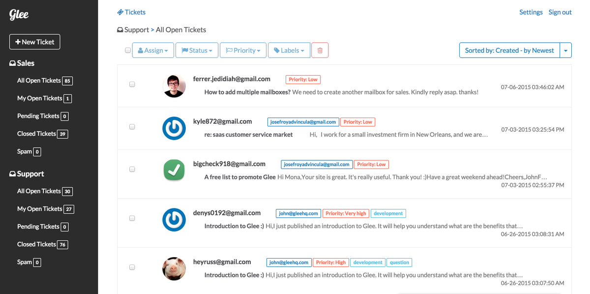Toggle the select-all tickets checkbox
Viewport: 590px width, 294px height.
pyautogui.click(x=128, y=50)
